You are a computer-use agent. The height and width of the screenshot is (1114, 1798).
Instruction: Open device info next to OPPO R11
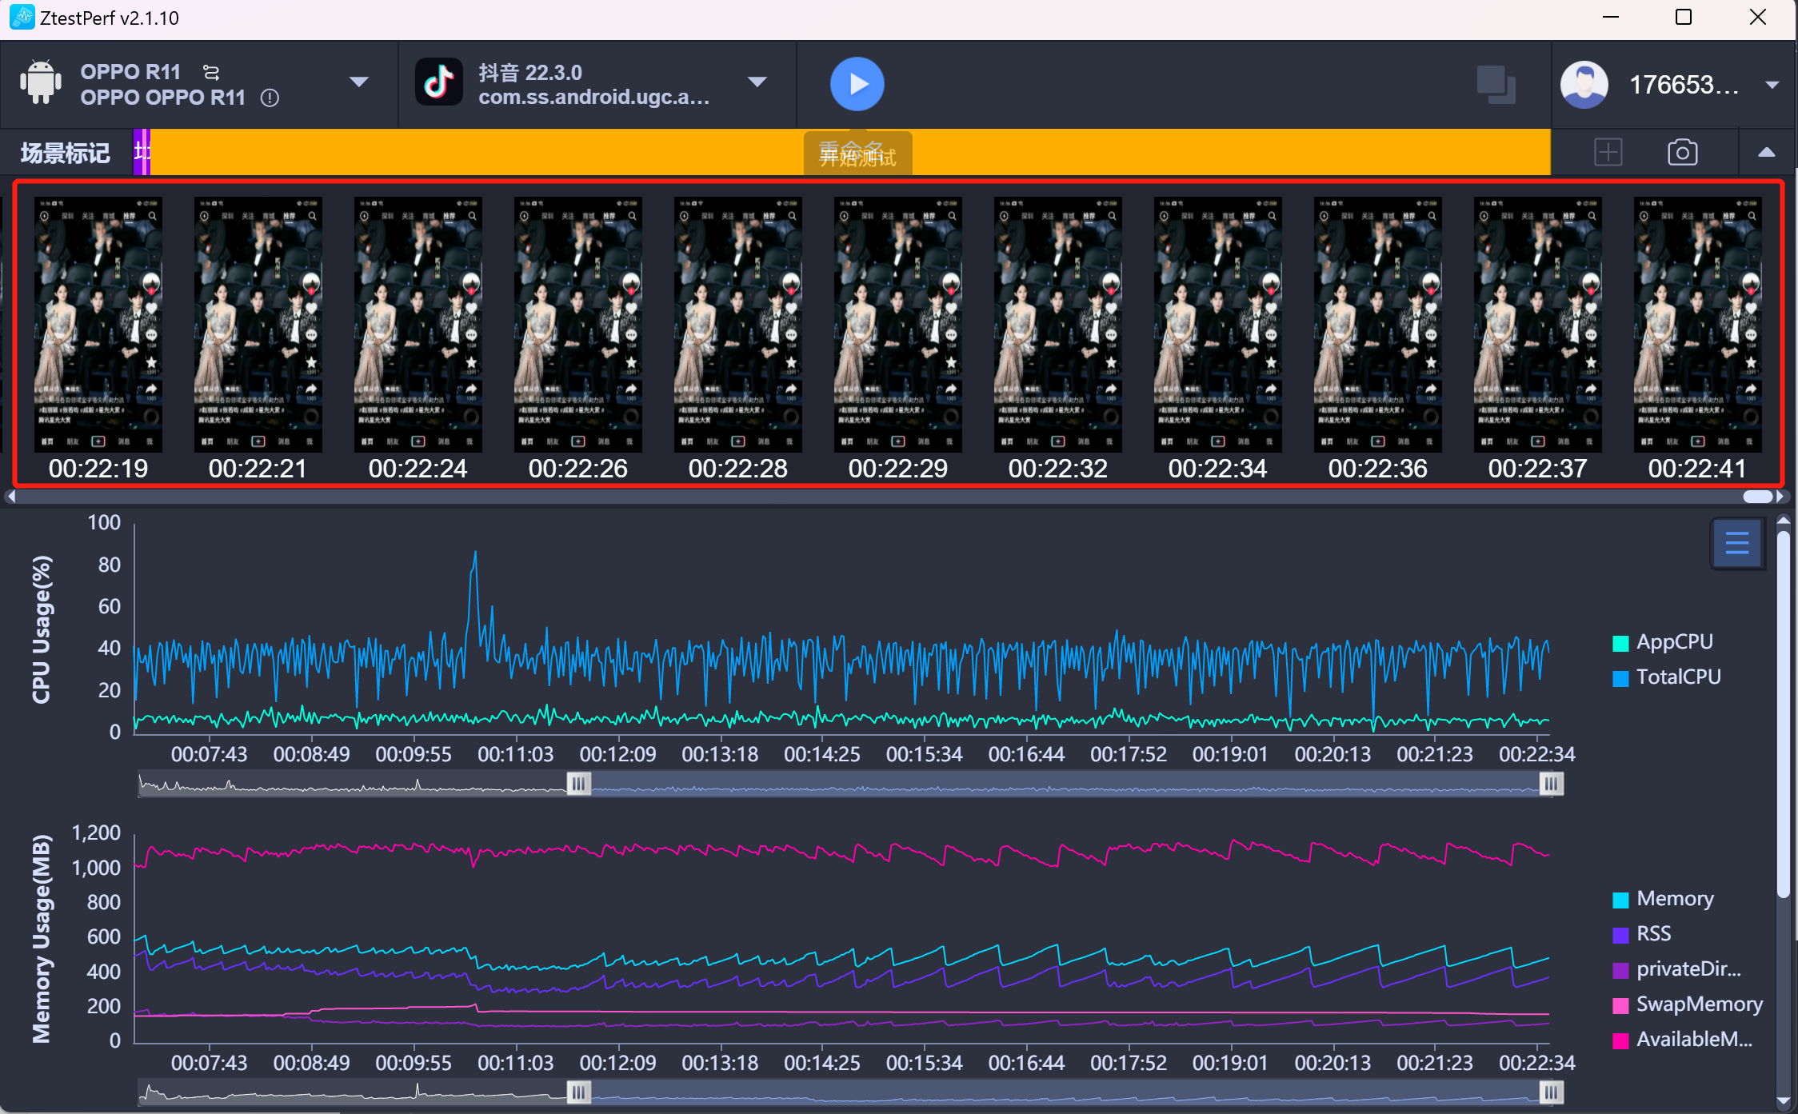point(270,98)
